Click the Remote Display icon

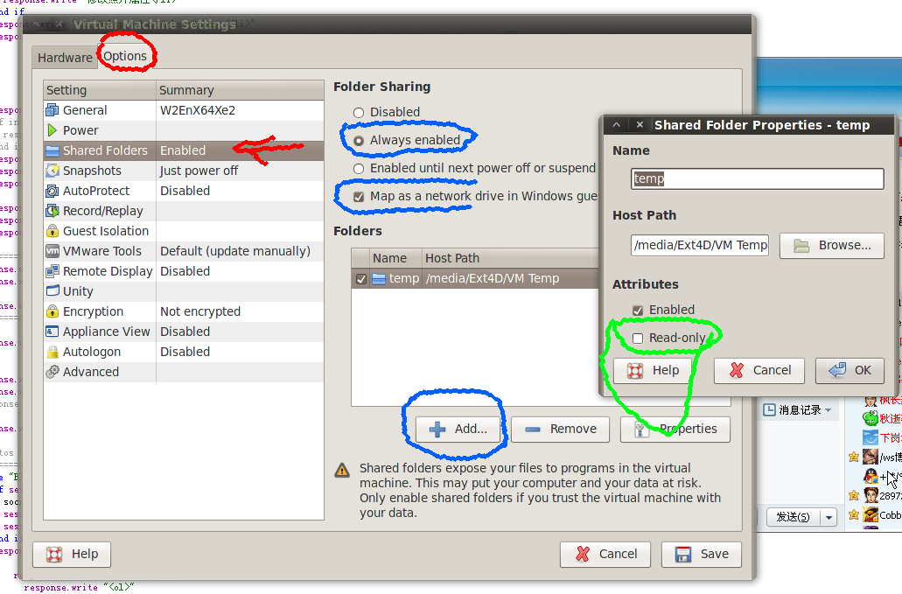[x=52, y=271]
